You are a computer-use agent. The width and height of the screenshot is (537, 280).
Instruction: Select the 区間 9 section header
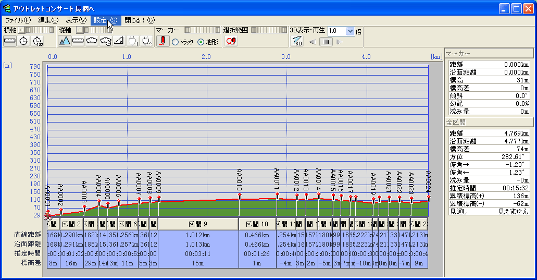pos(198,224)
